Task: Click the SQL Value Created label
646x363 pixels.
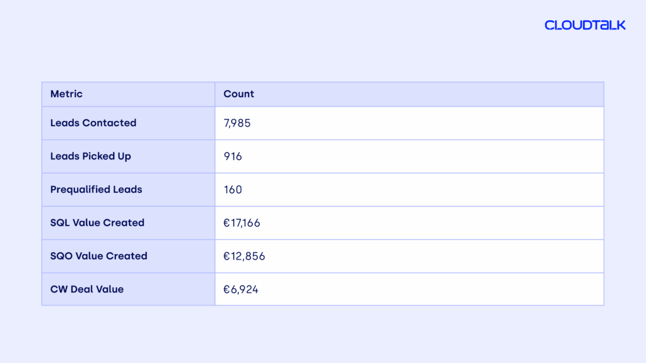Action: click(97, 222)
